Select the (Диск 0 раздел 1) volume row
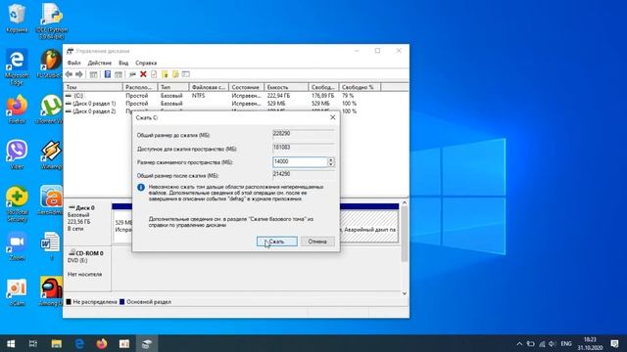Screen dimensions: 627x352 236,104
